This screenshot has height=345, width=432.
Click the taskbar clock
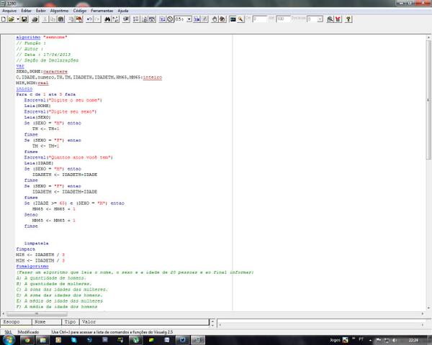[413, 340]
